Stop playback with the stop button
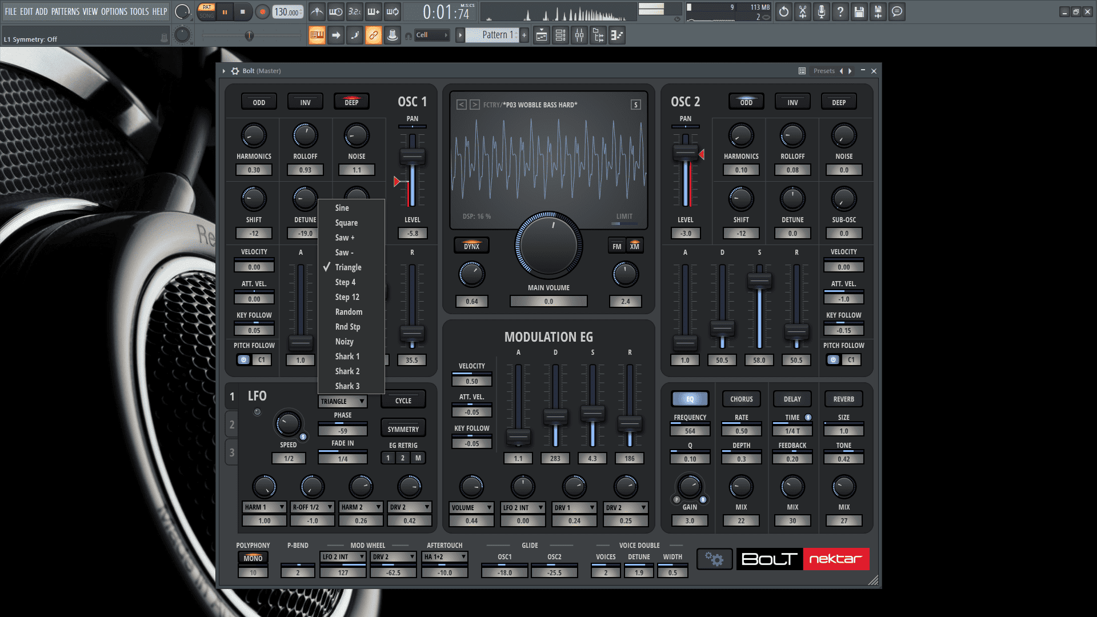The image size is (1097, 617). click(x=243, y=11)
